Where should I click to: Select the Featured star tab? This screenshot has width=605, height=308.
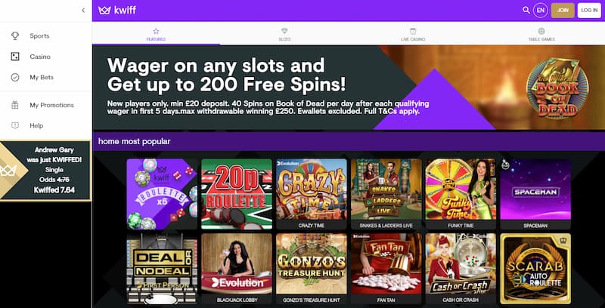pyautogui.click(x=156, y=34)
